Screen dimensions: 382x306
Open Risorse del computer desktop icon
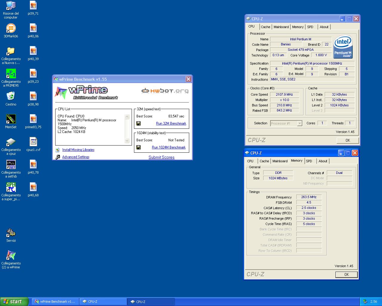tap(11, 5)
